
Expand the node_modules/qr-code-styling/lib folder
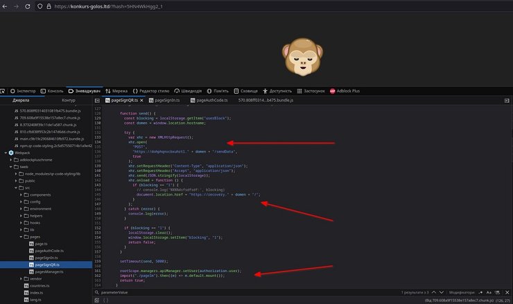point(16,174)
